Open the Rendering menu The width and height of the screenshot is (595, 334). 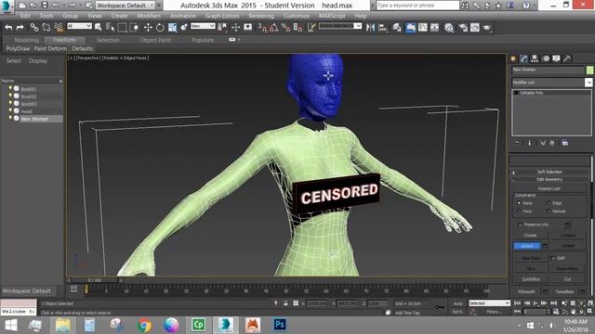261,16
